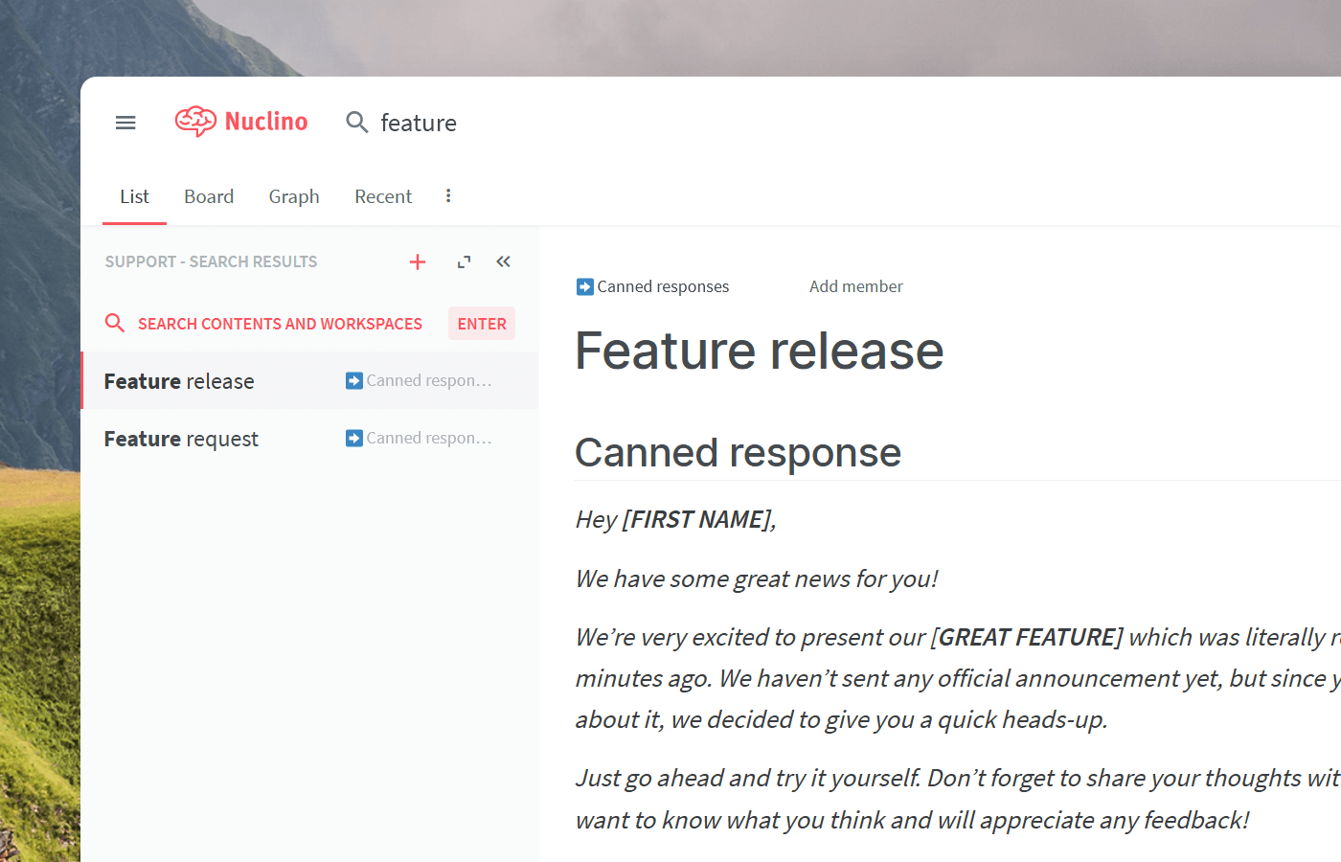
Task: Click the '[FIRST NAME]' placeholder text
Action: pos(696,519)
